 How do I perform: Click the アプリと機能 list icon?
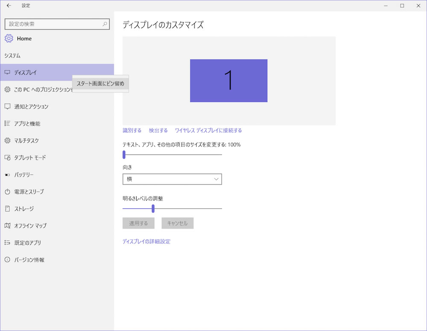click(x=7, y=123)
